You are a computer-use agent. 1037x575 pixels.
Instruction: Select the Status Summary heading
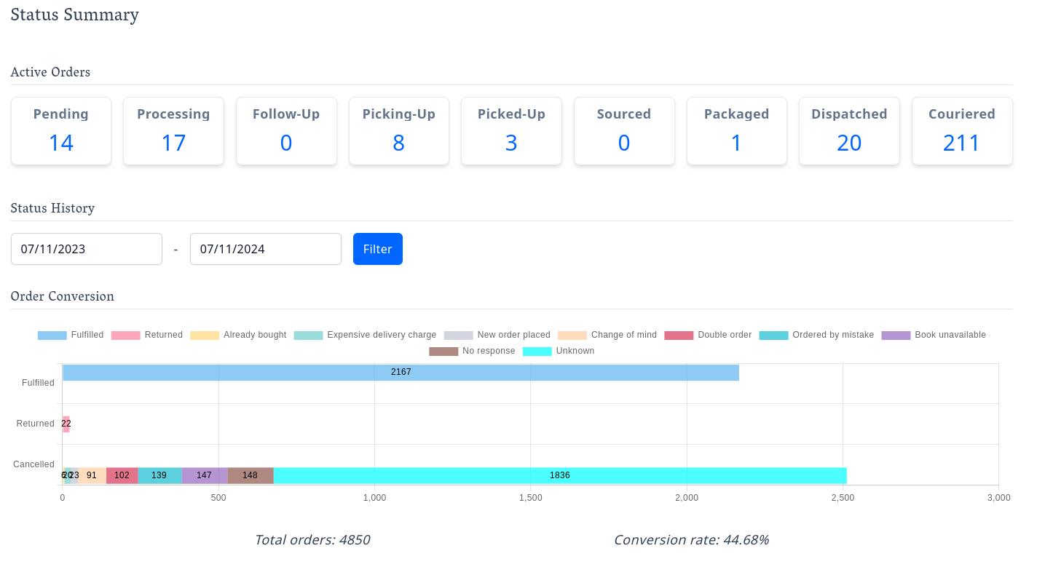point(74,15)
